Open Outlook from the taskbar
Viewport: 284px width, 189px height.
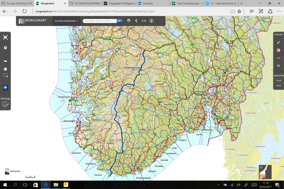coord(66,185)
